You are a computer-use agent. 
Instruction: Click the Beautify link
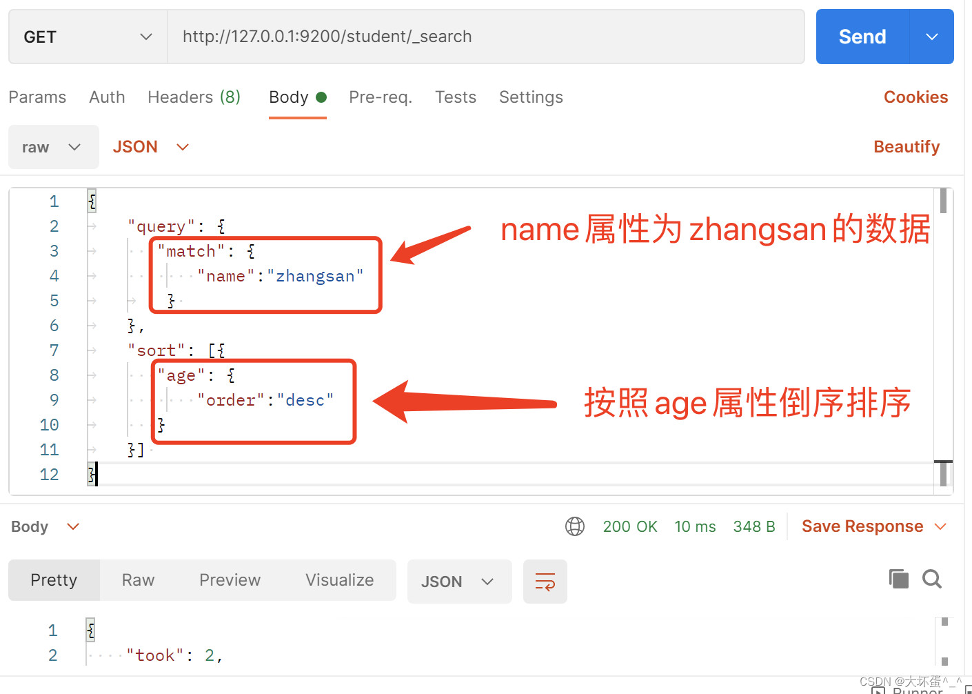coord(907,147)
